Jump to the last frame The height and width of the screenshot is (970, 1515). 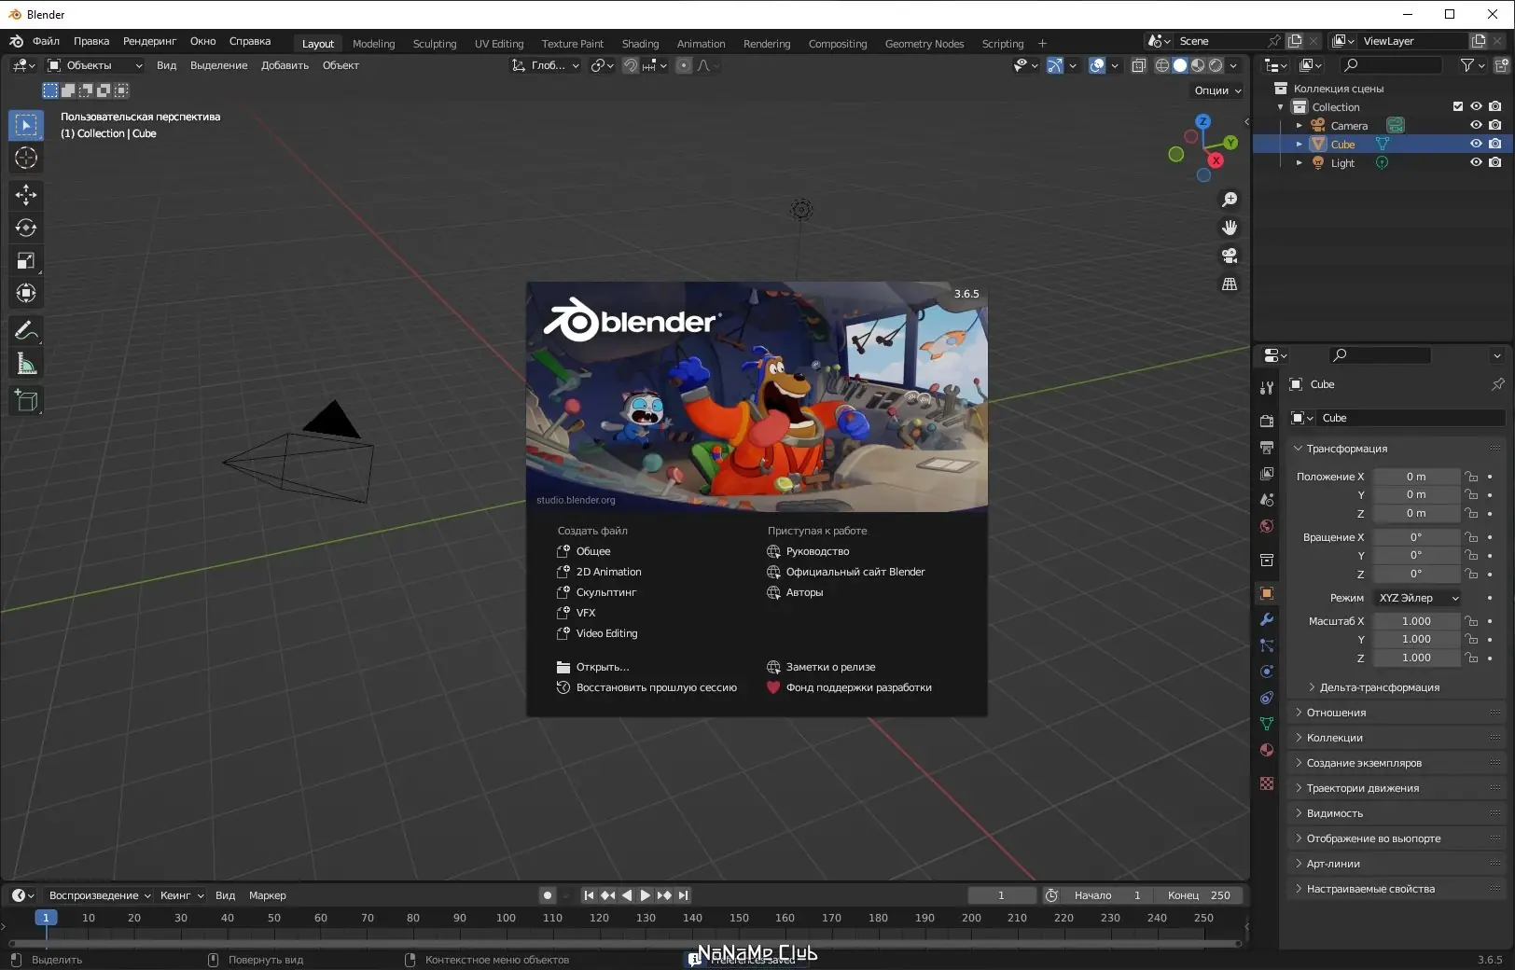[x=683, y=895]
